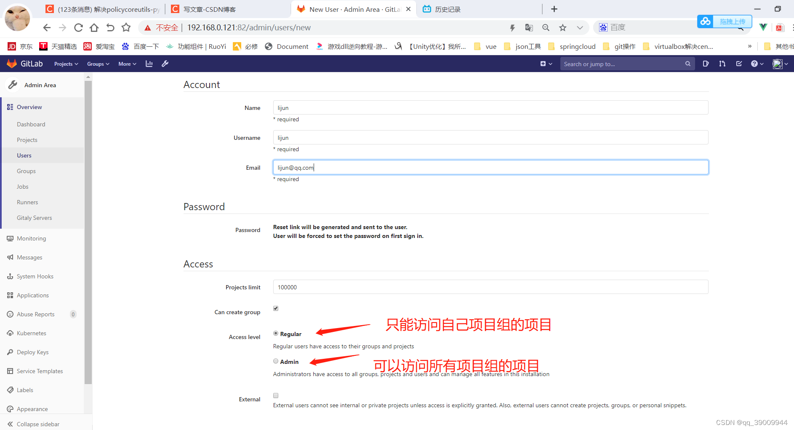Click the sidebar vertical scrollbar
Image resolution: width=794 pixels, height=430 pixels.
point(88,232)
